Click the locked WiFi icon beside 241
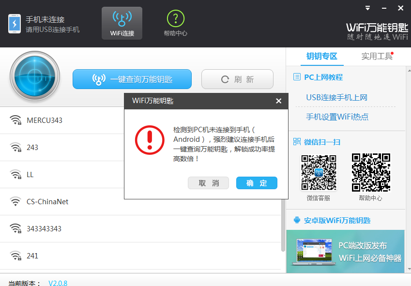Image resolution: width=411 pixels, height=286 pixels. pos(15,256)
